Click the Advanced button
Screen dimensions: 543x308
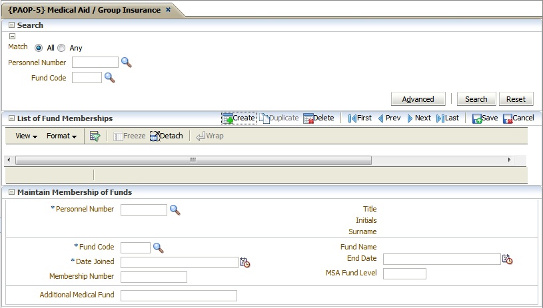(x=418, y=99)
